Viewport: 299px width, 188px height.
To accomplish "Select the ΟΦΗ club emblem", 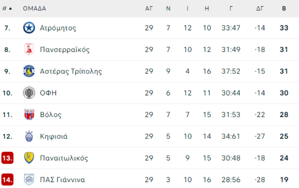I will pyautogui.click(x=29, y=93).
